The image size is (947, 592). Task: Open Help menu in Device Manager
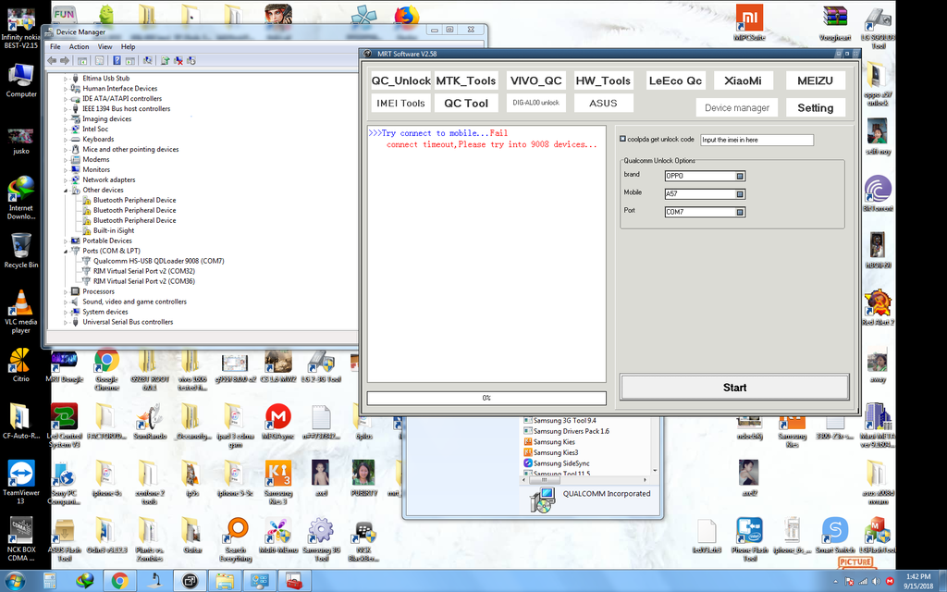(128, 46)
